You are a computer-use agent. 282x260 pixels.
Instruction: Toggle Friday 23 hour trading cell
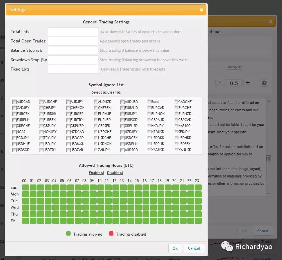(198, 221)
